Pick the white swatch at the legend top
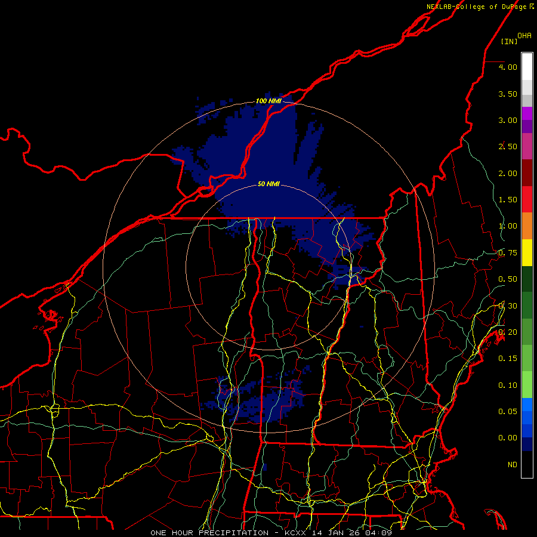The height and width of the screenshot is (537, 537). click(x=527, y=67)
